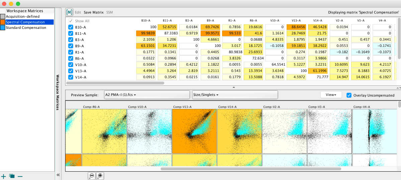Click cell value 41.6
The height and width of the screenshot is (180, 401).
(x=253, y=33)
